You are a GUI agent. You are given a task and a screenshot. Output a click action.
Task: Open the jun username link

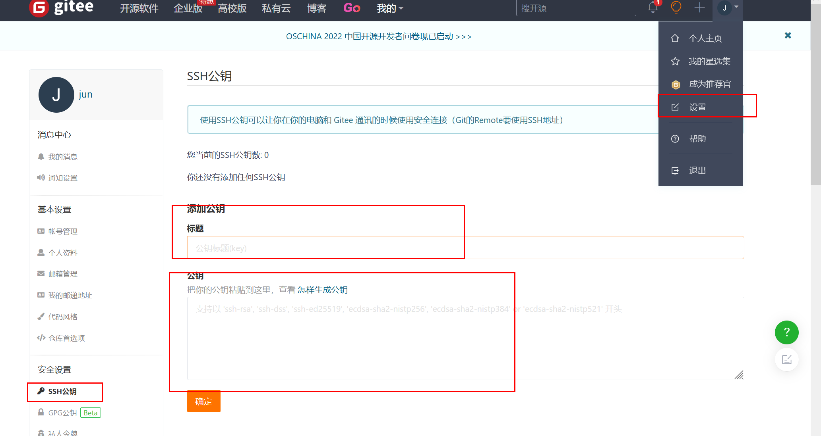coord(85,94)
